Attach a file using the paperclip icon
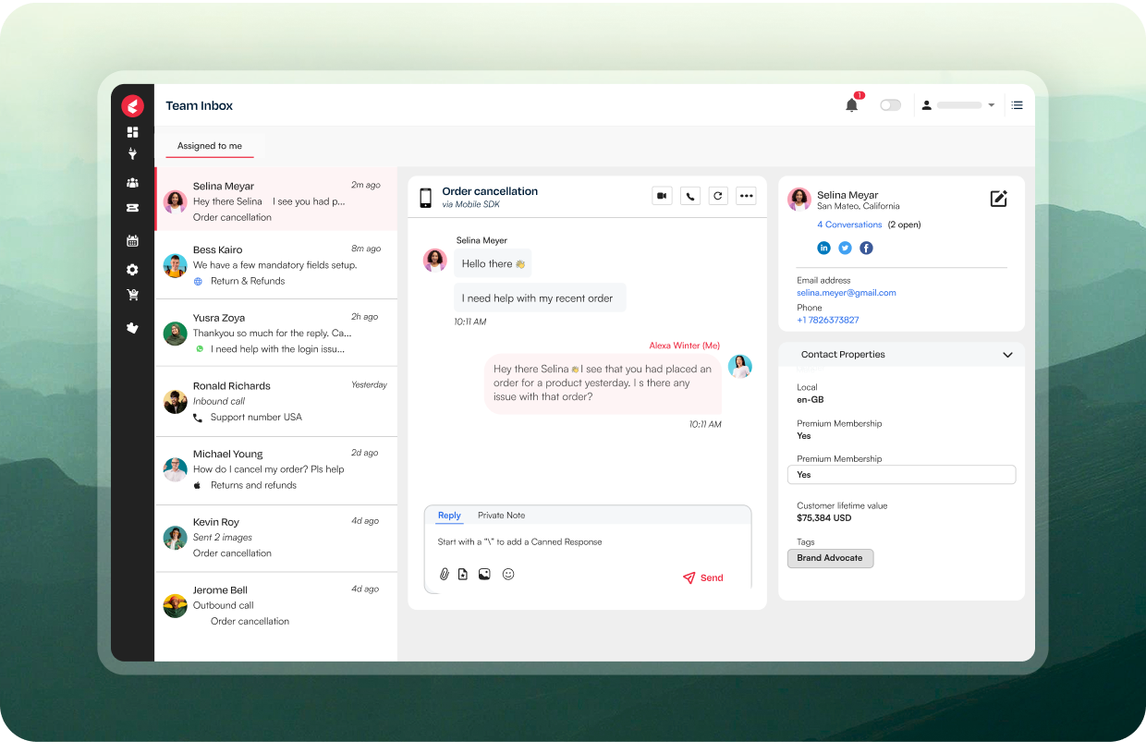The height and width of the screenshot is (753, 1146). [x=444, y=575]
